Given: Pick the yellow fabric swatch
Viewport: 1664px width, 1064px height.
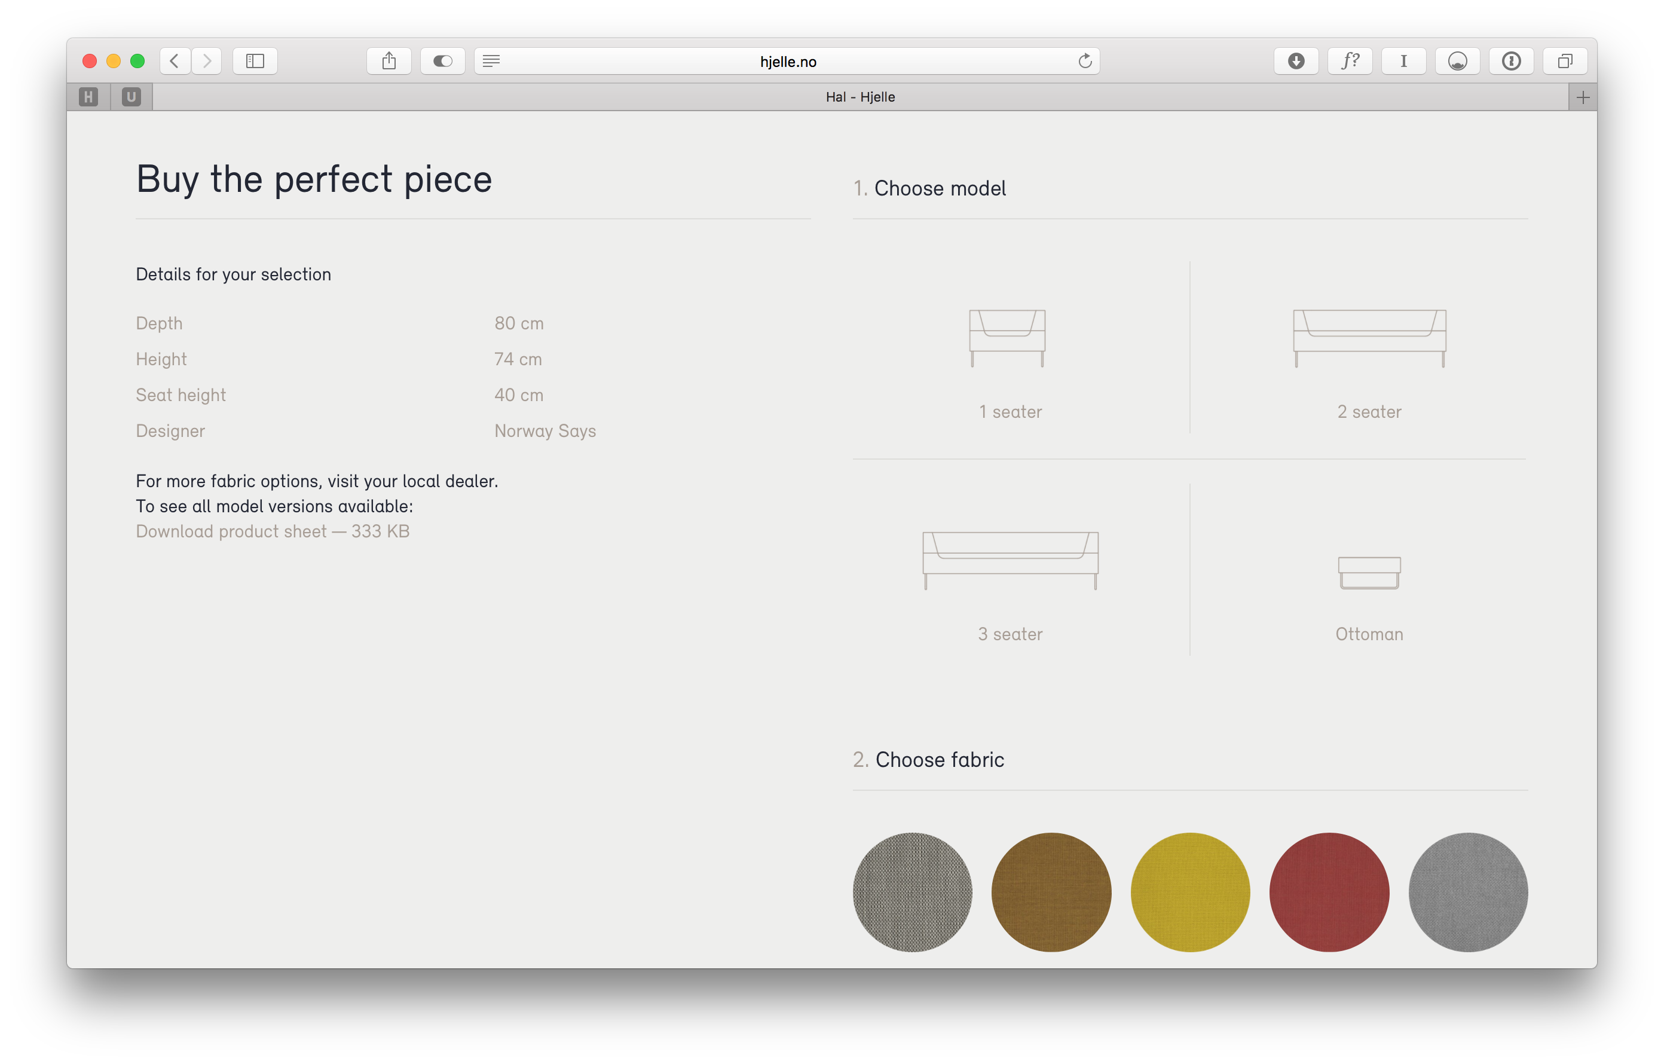Looking at the screenshot, I should click(x=1190, y=892).
